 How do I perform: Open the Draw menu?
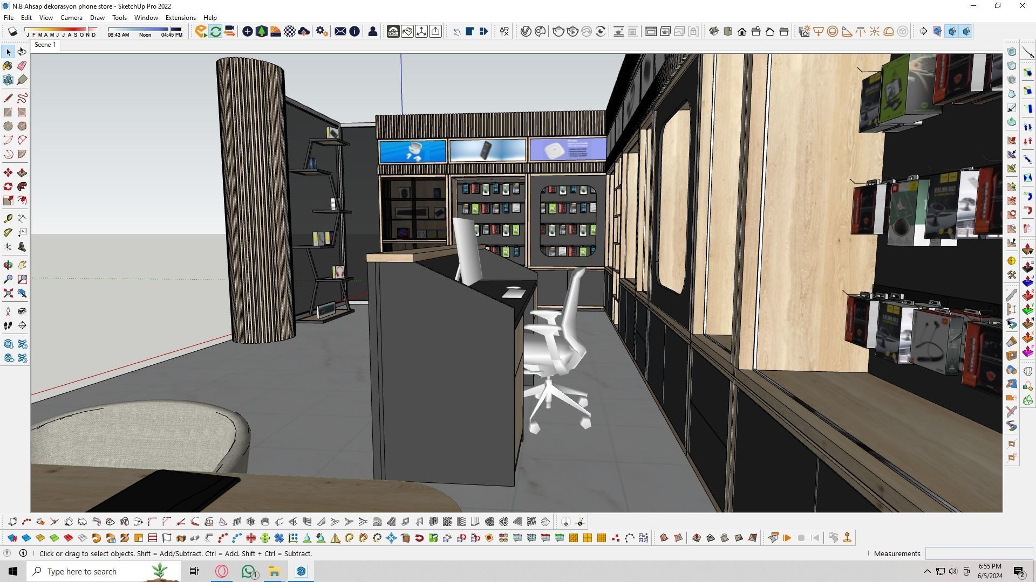(97, 18)
